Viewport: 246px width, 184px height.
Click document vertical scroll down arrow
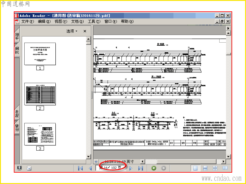pos(228,156)
